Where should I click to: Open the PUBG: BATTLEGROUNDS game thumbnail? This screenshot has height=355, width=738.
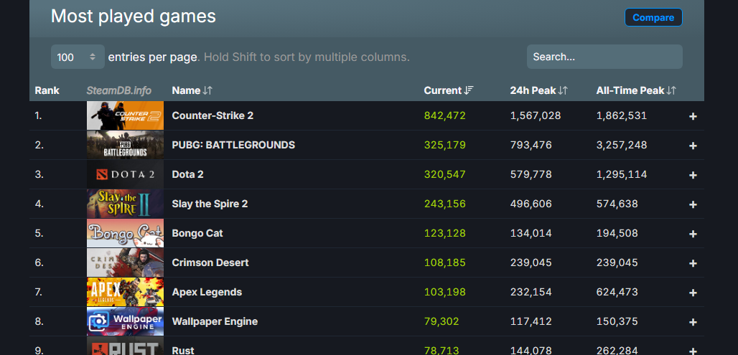pyautogui.click(x=125, y=145)
